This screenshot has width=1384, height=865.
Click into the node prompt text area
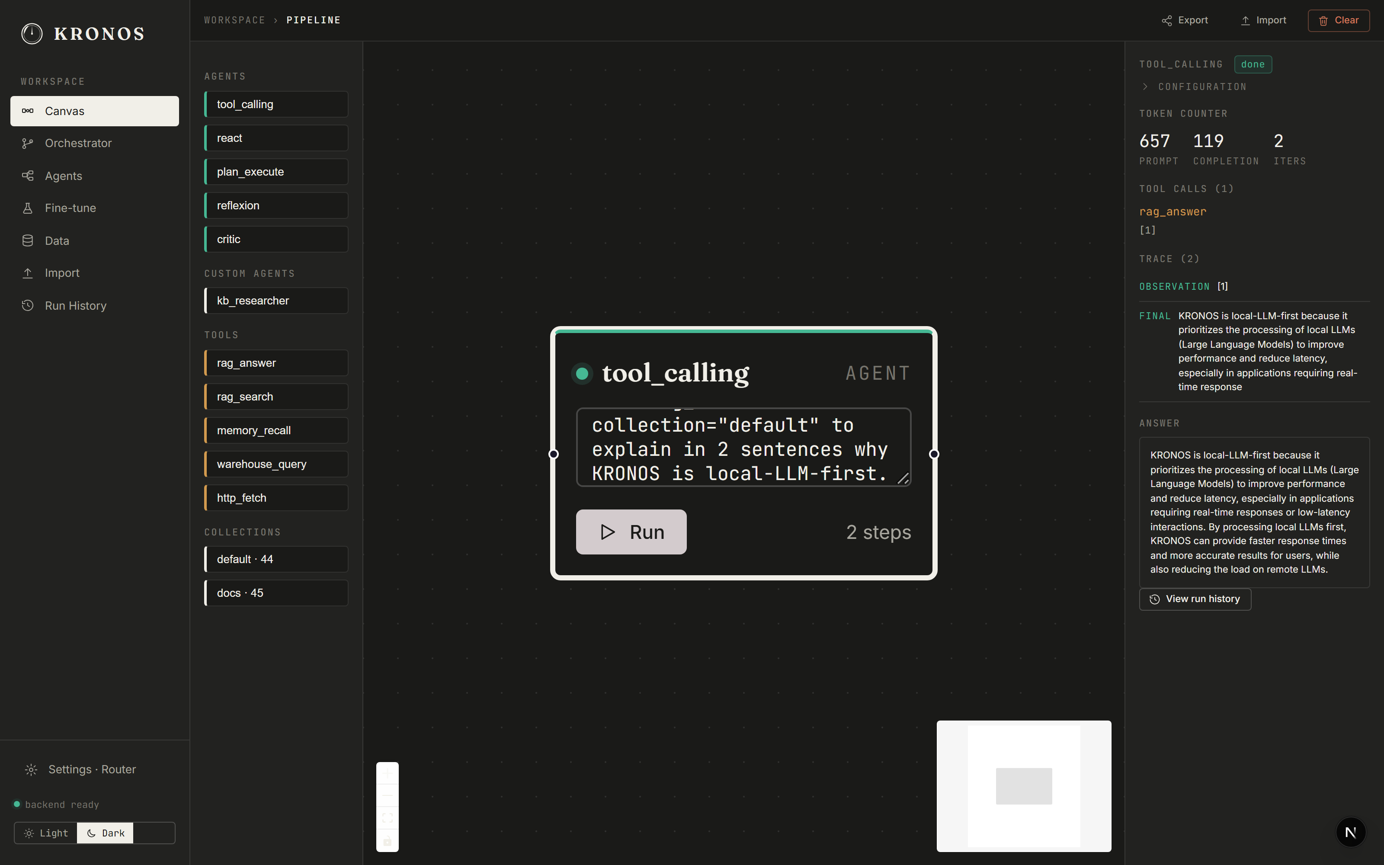pyautogui.click(x=743, y=447)
